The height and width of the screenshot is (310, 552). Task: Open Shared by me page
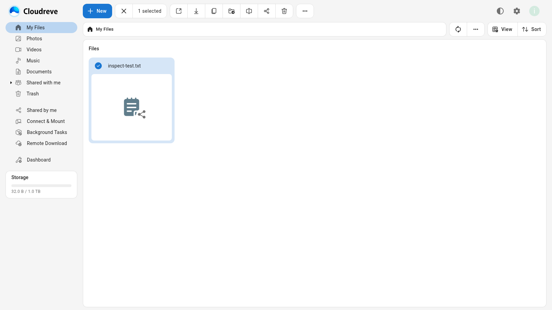(x=41, y=110)
